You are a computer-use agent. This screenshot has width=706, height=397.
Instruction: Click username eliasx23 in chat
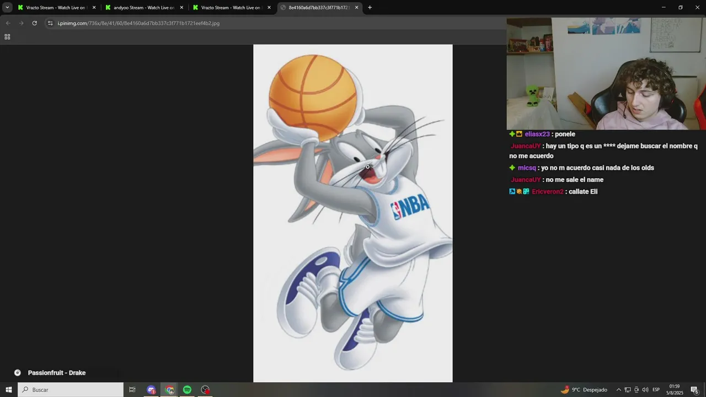tap(537, 134)
